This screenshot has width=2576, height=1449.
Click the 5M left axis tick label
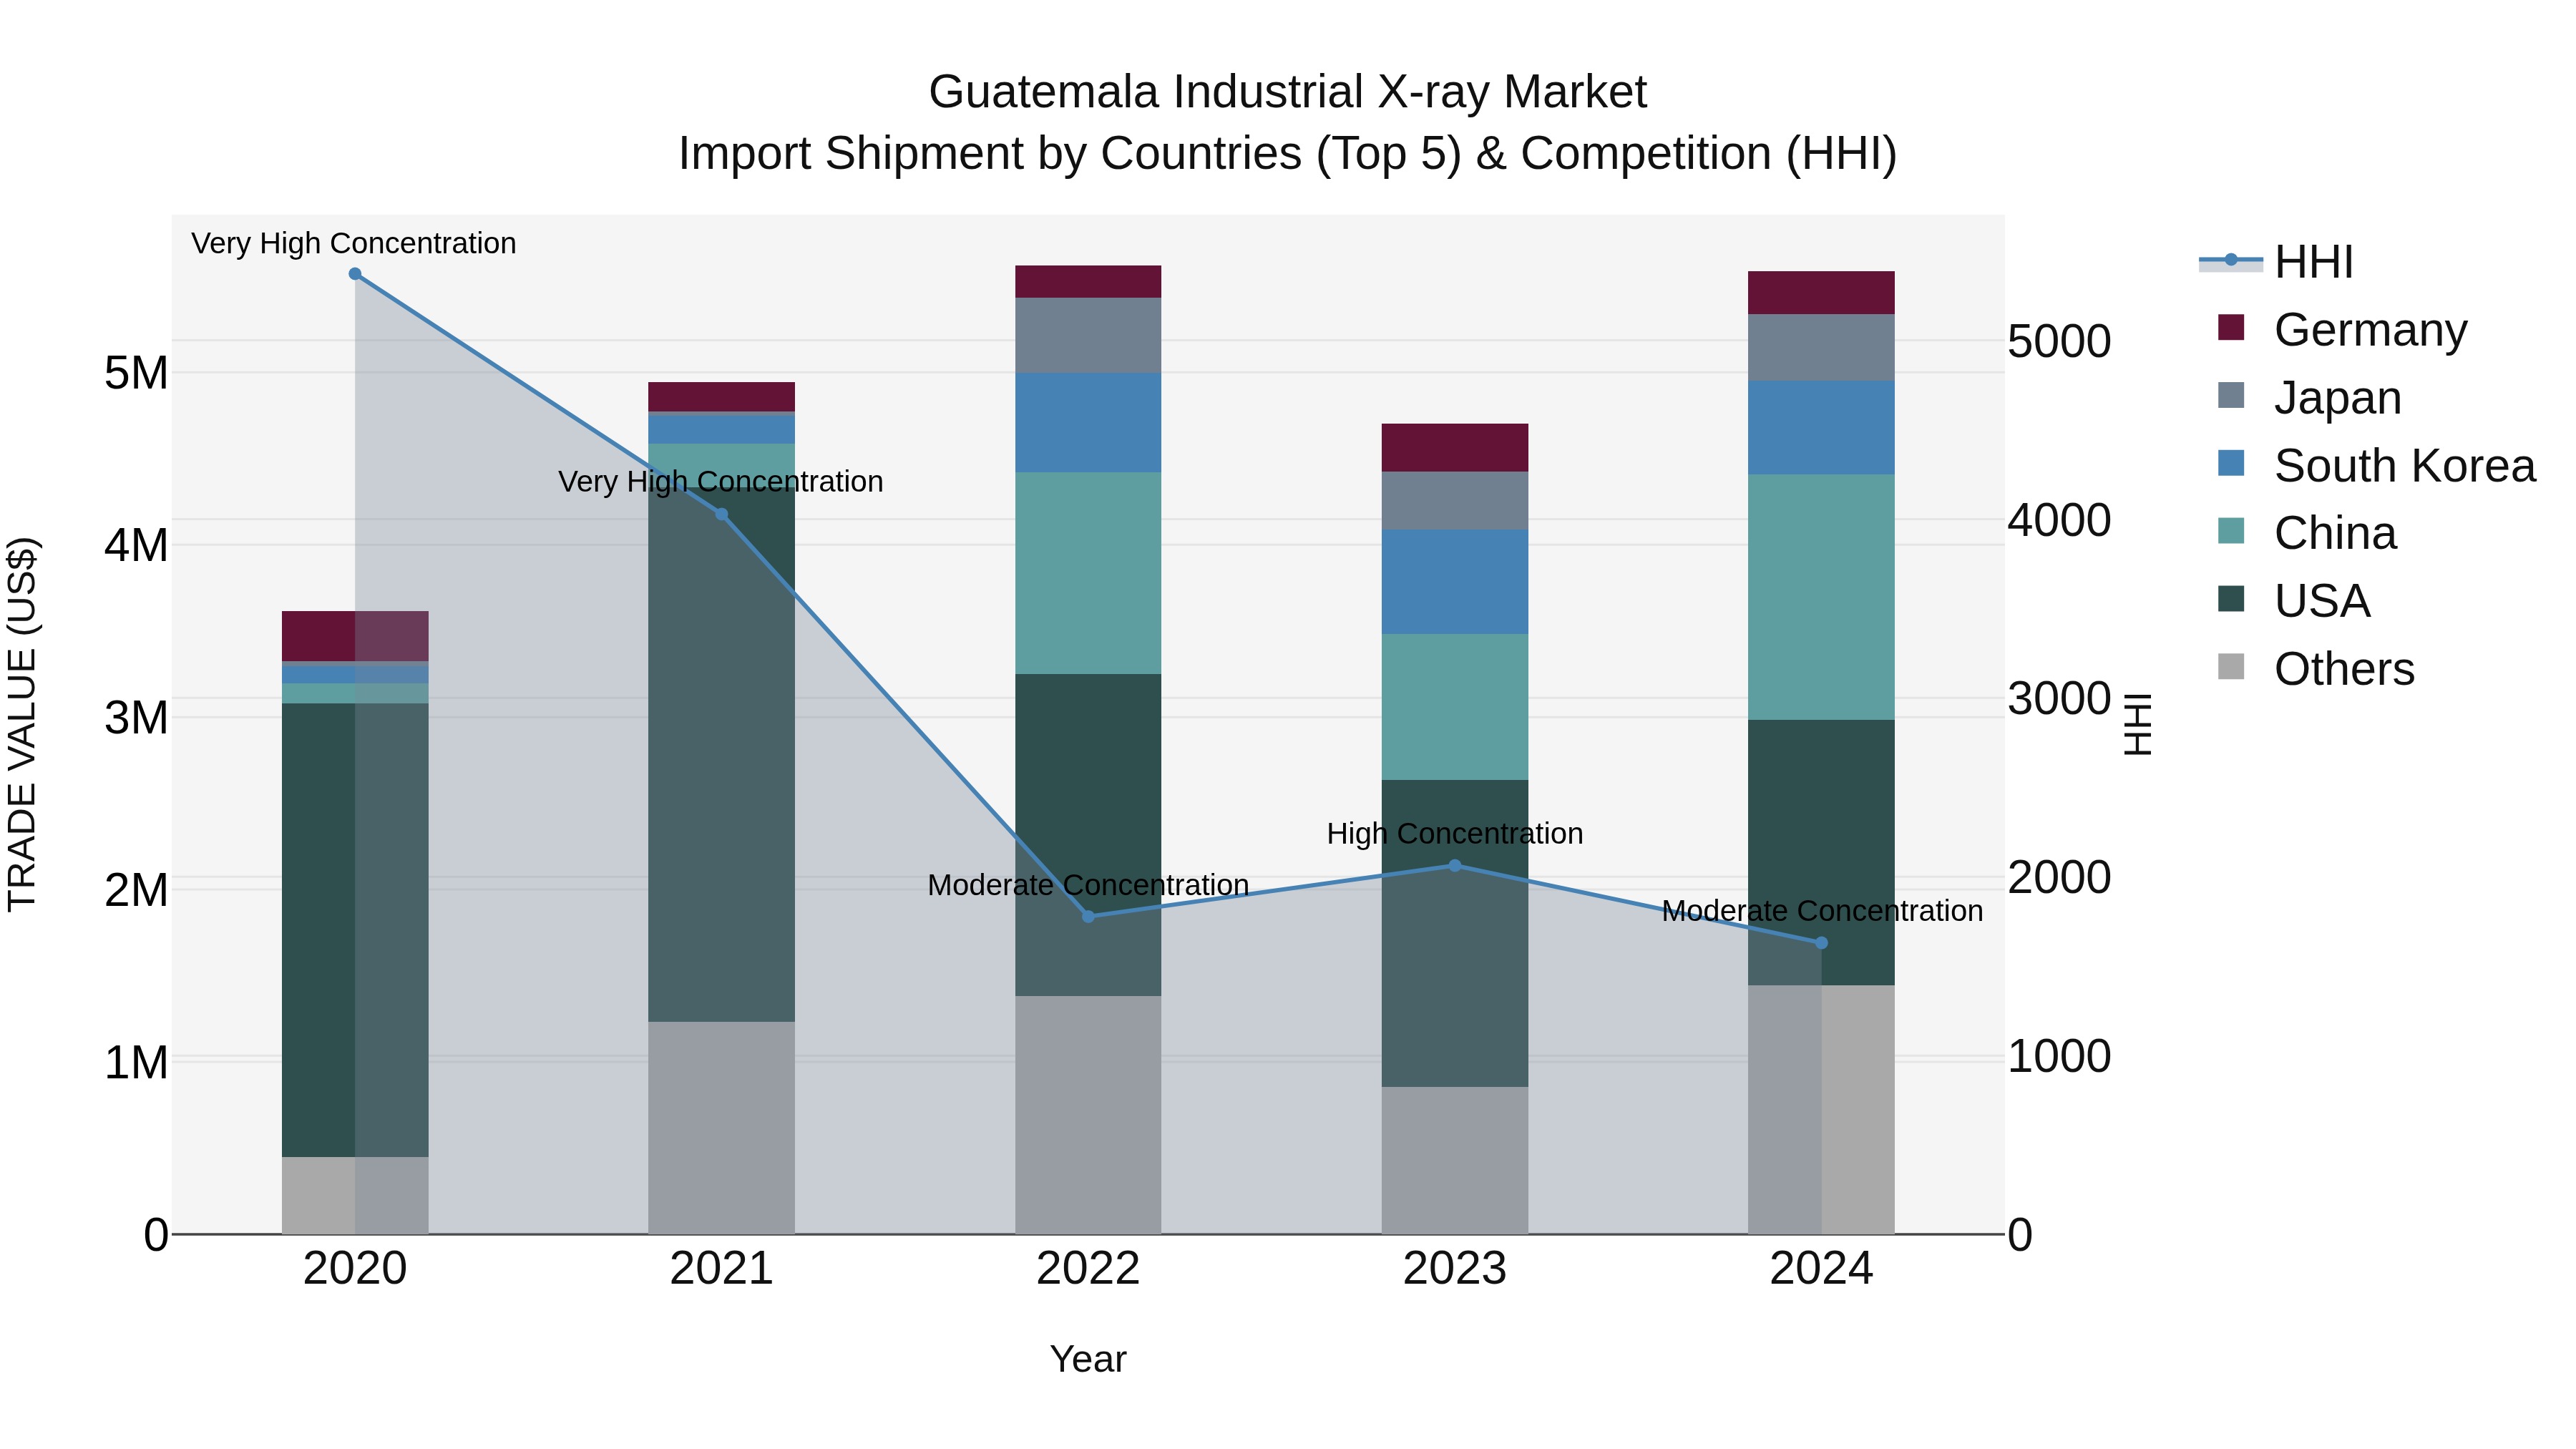(136, 373)
